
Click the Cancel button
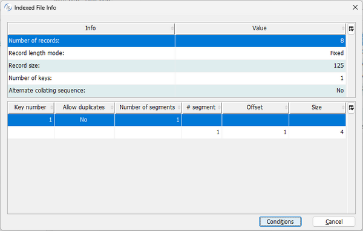[333, 221]
